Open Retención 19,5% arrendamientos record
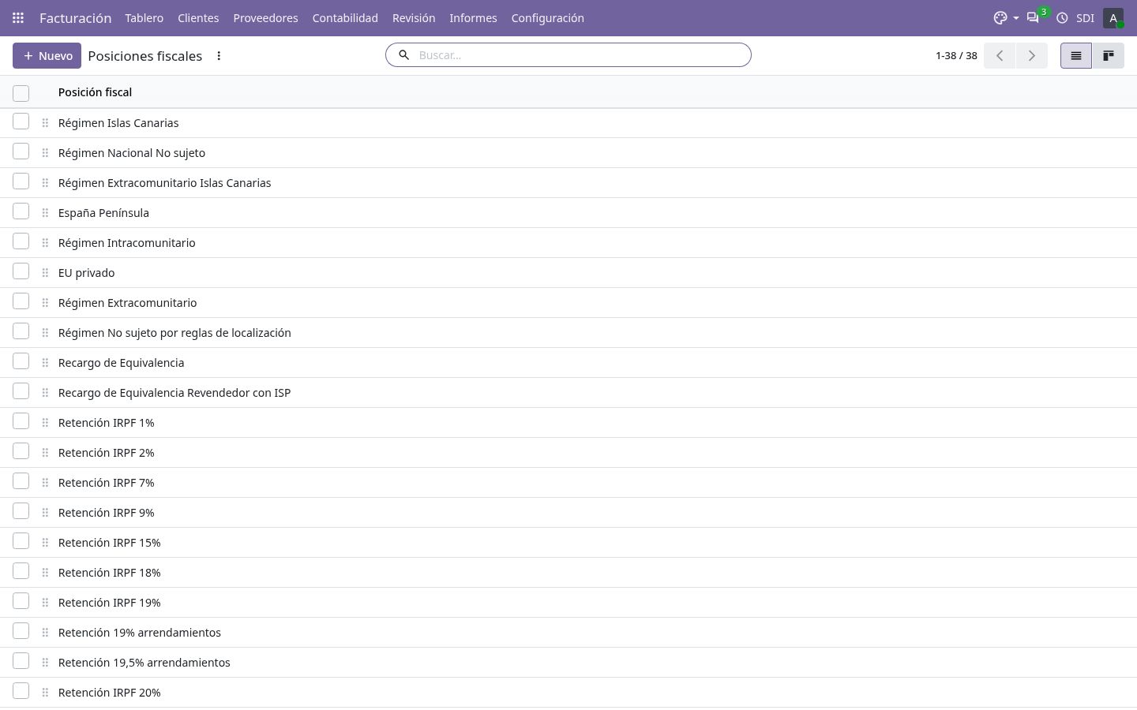Screen dimensions: 1137x710 click(144, 663)
